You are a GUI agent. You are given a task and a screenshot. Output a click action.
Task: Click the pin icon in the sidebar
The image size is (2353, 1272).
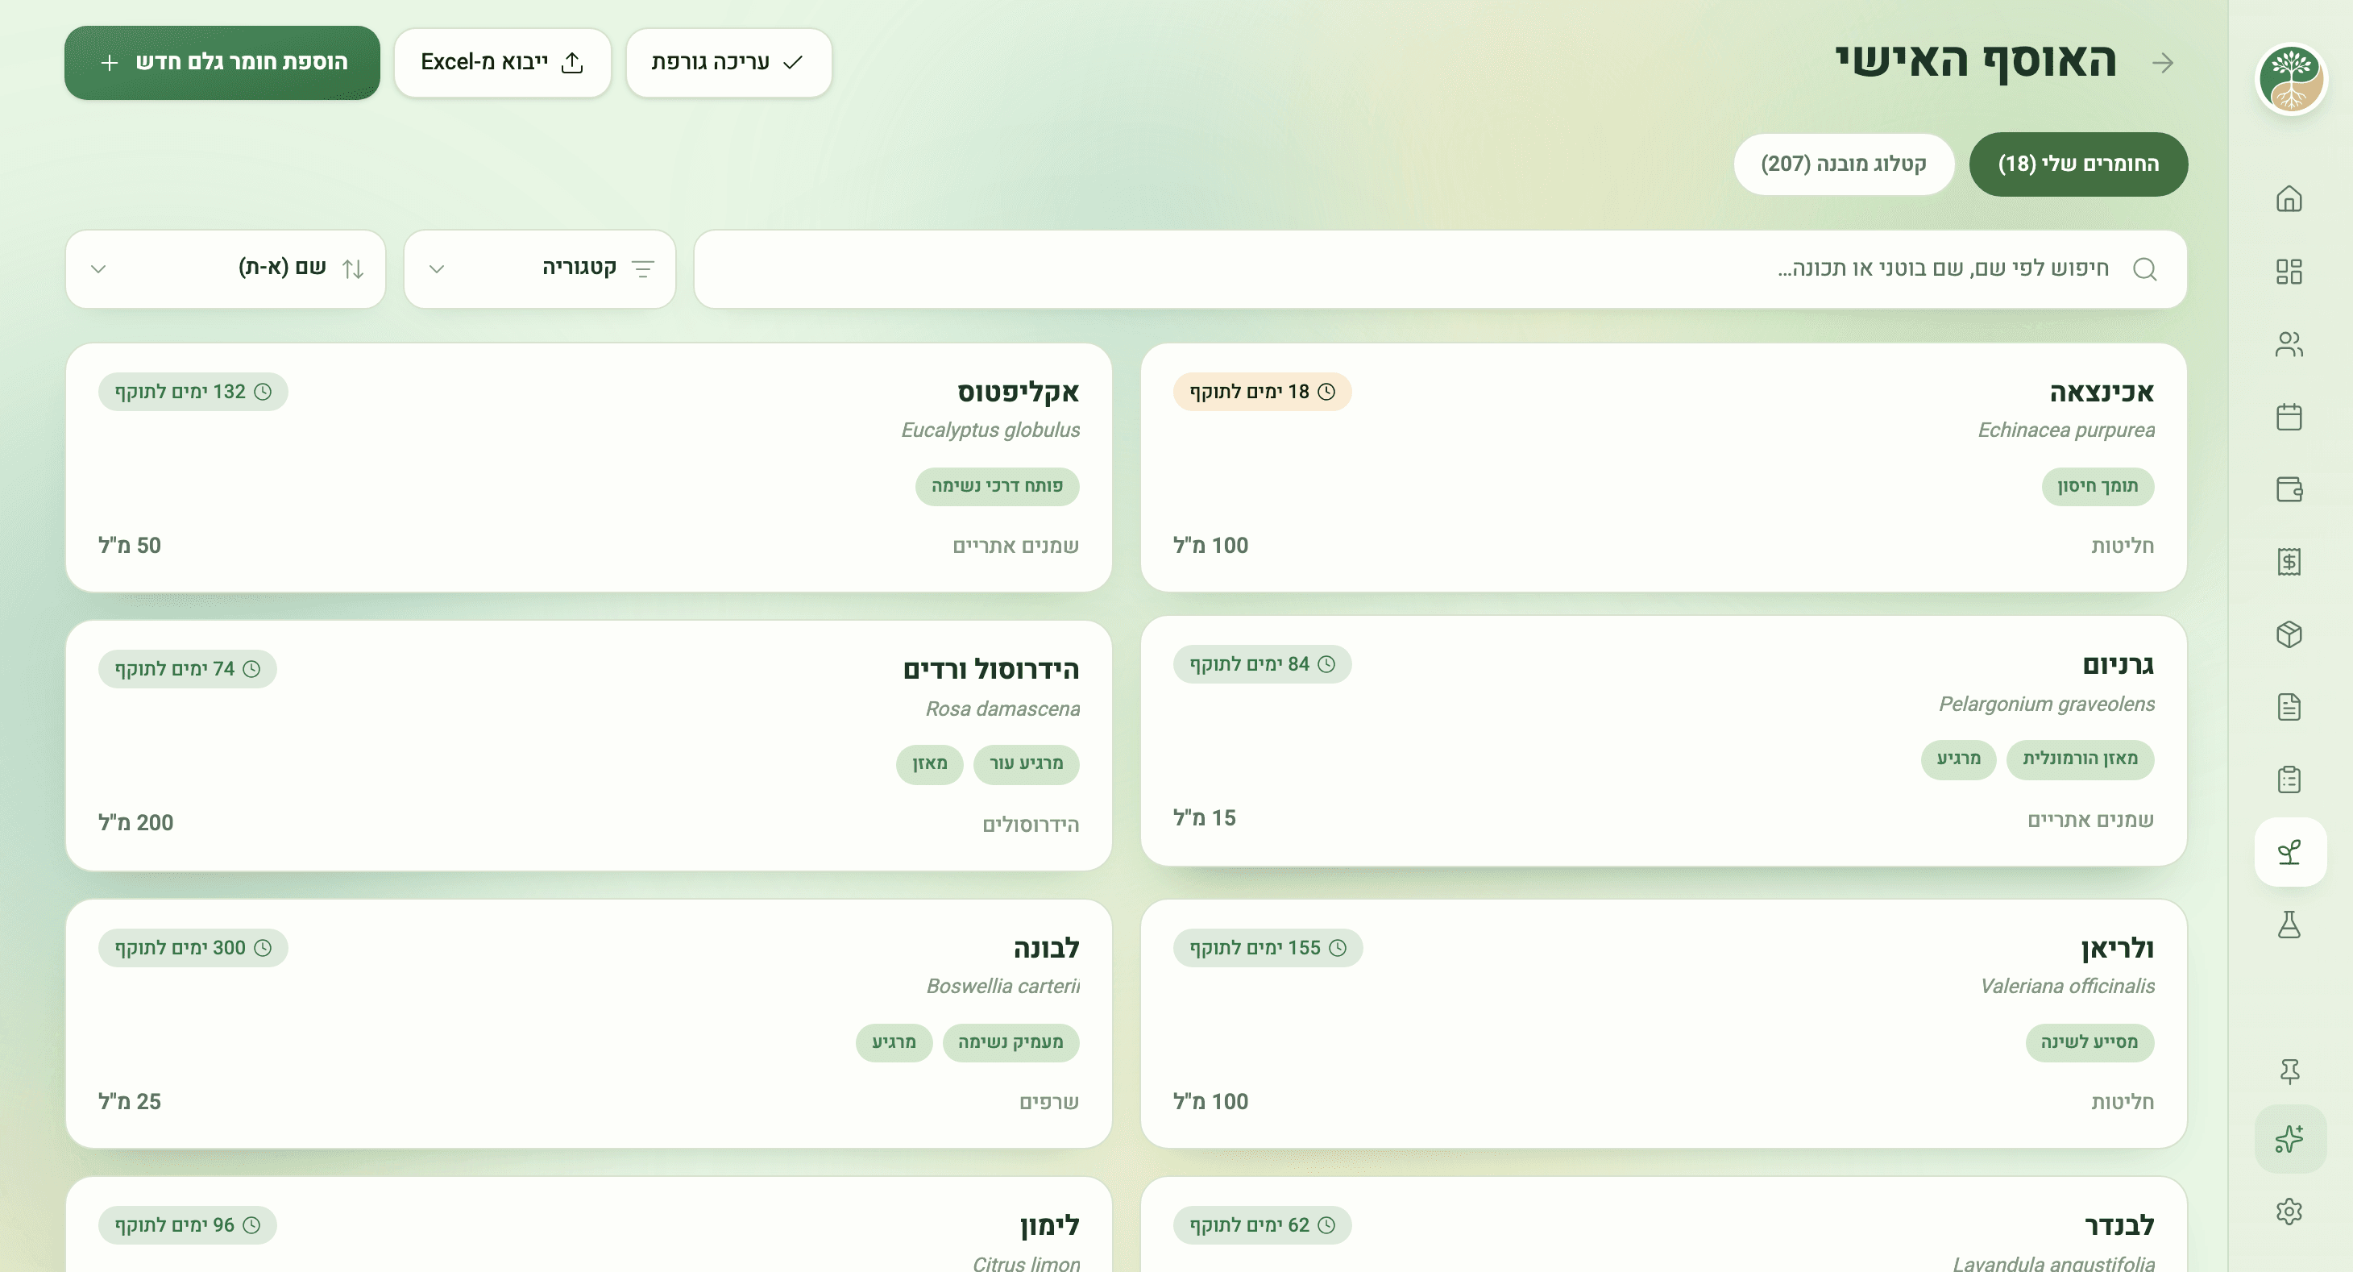point(2289,1070)
